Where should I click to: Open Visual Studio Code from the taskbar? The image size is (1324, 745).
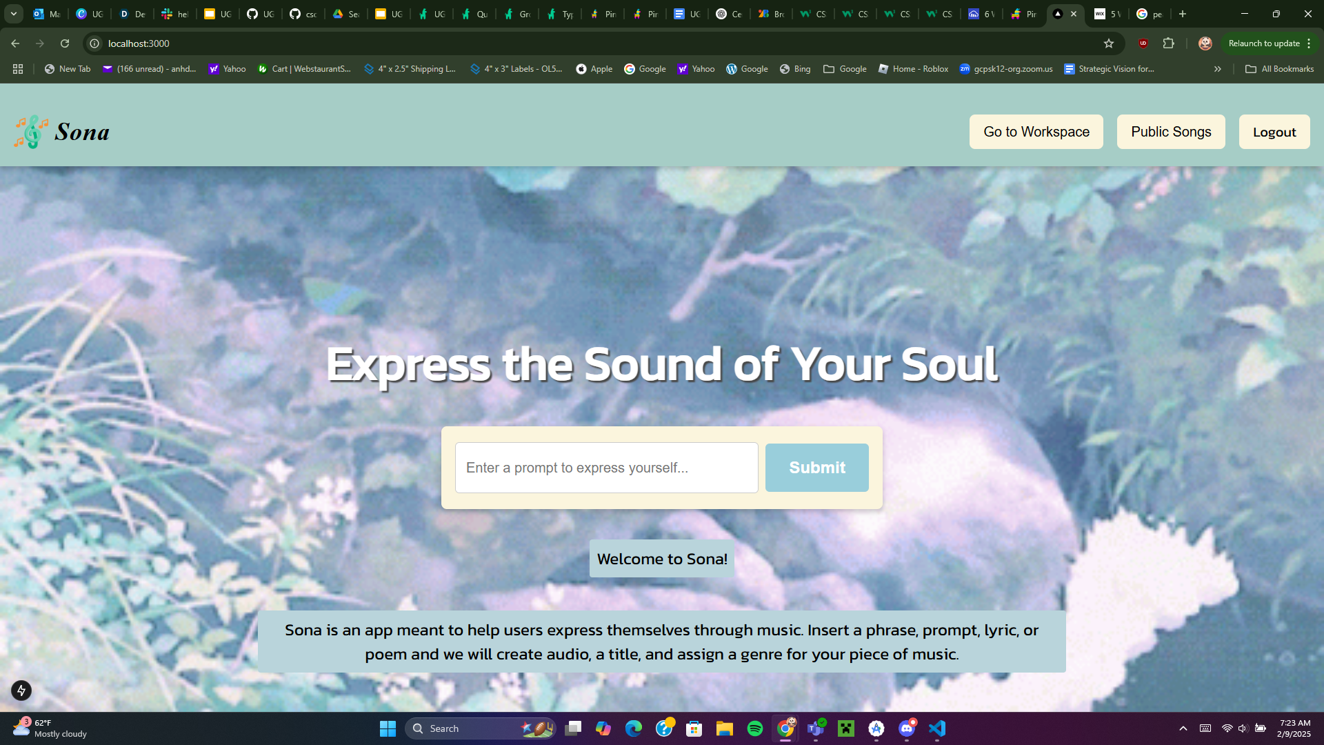click(x=937, y=728)
